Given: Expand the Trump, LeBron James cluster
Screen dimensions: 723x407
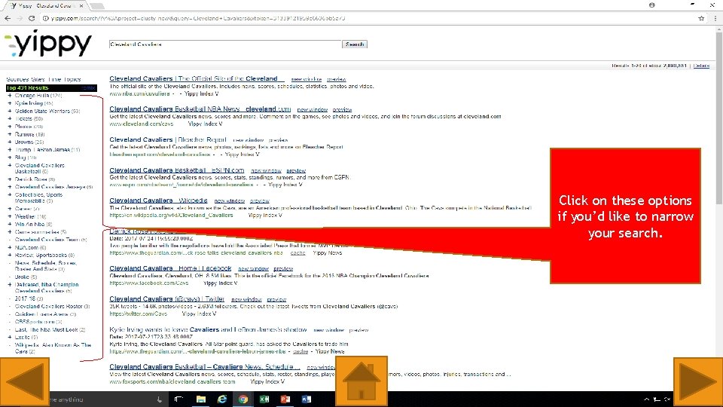Looking at the screenshot, I should pos(10,149).
